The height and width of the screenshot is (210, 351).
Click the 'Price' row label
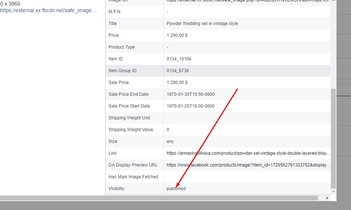pyautogui.click(x=114, y=35)
